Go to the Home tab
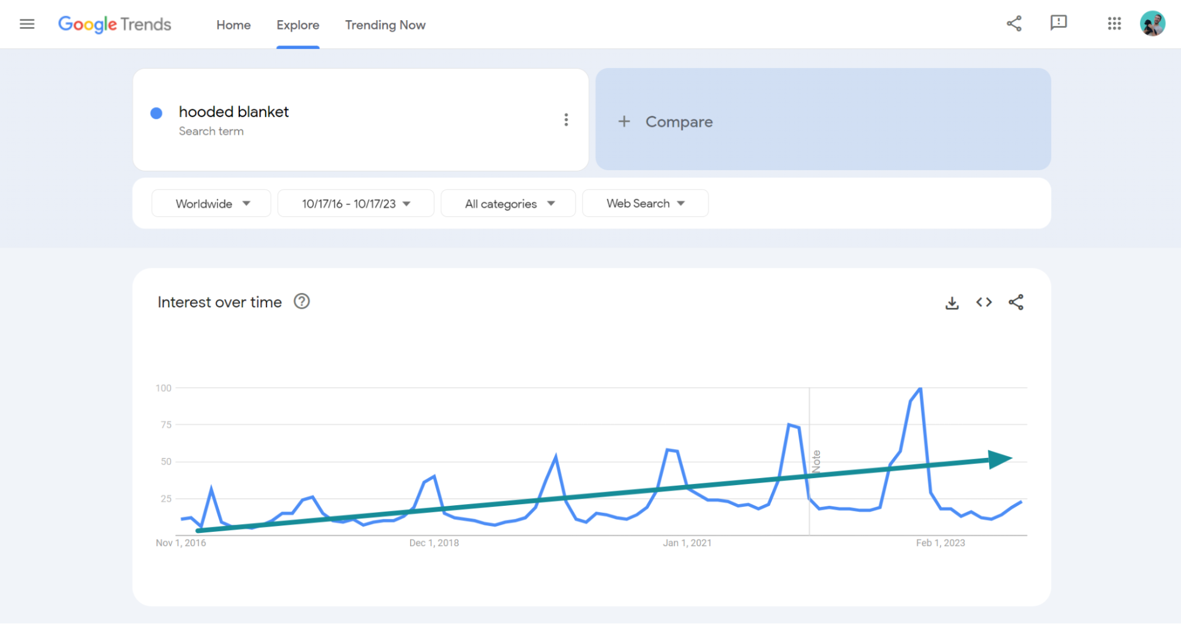 (x=233, y=25)
